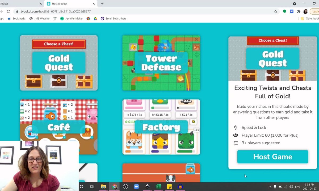Image resolution: width=319 pixels, height=191 pixels.
Task: Switch to the Host Blooket tab
Action: click(x=71, y=4)
